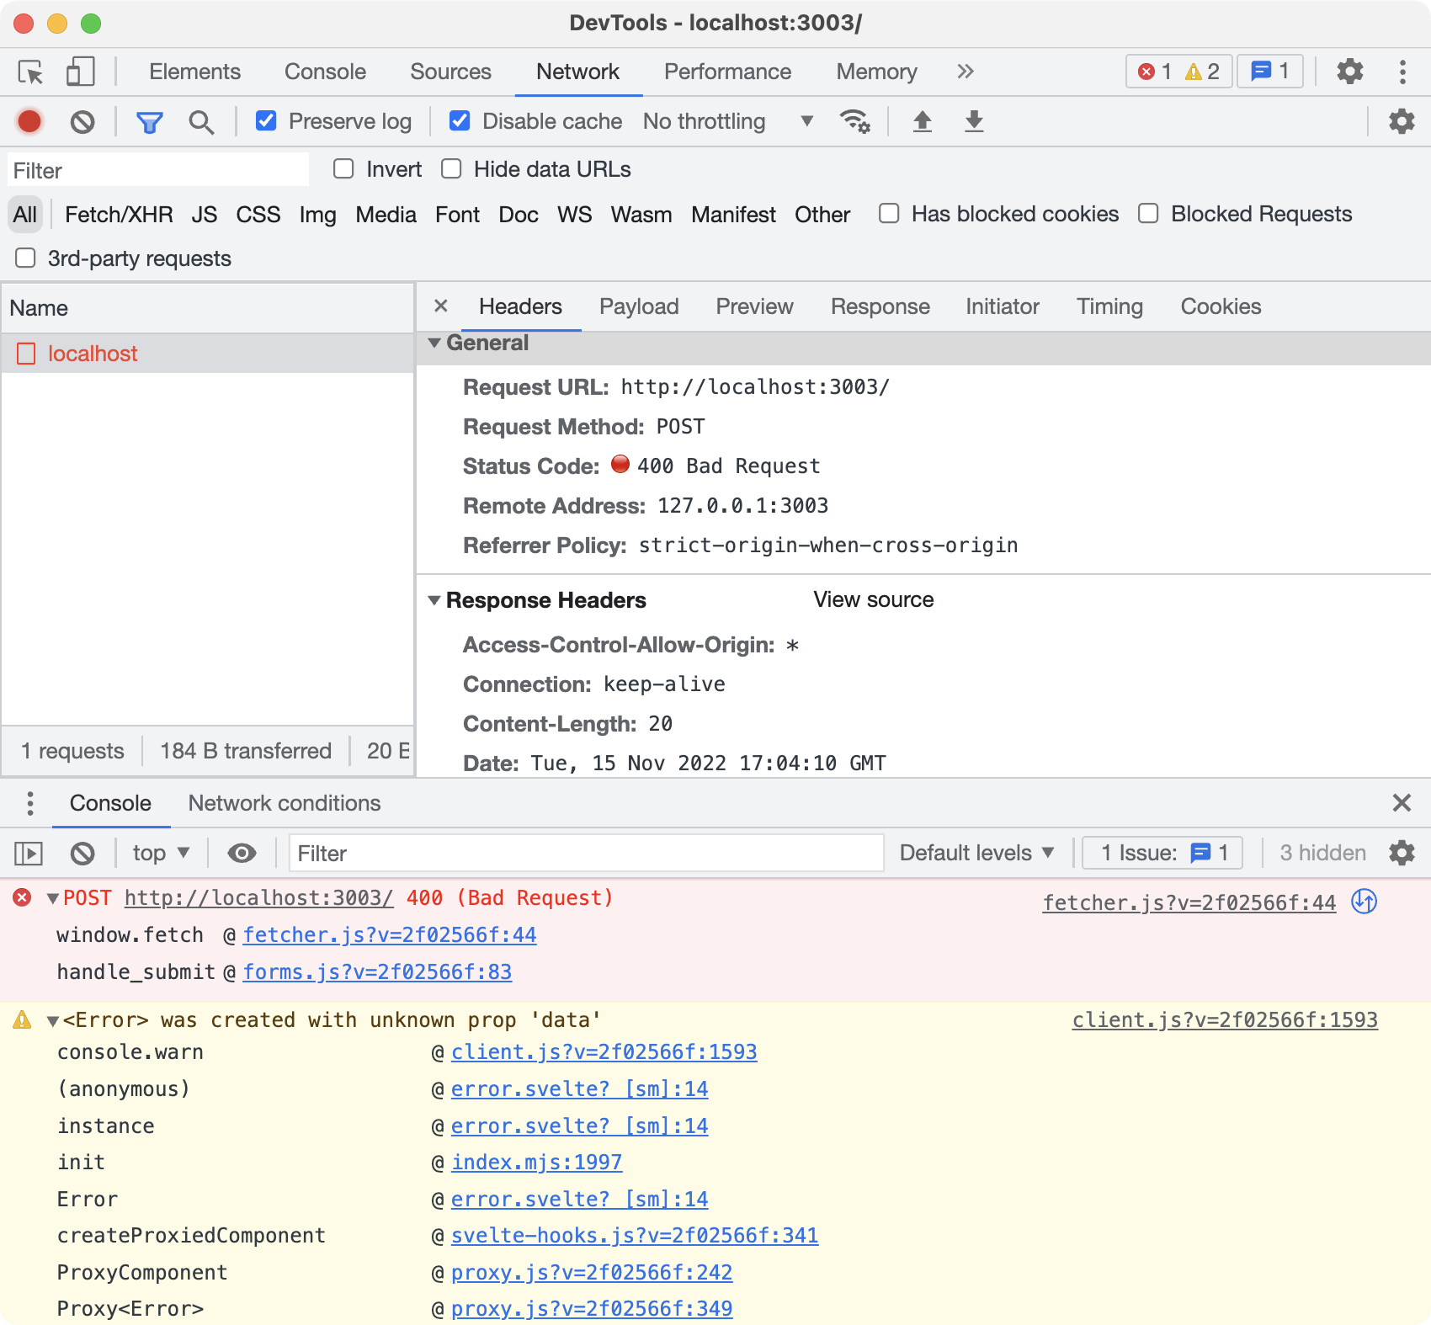Select the localhost request in Name column
This screenshot has width=1431, height=1325.
pos(93,354)
